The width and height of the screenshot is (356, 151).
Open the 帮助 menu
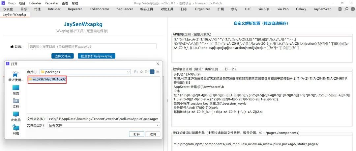[75, 3]
